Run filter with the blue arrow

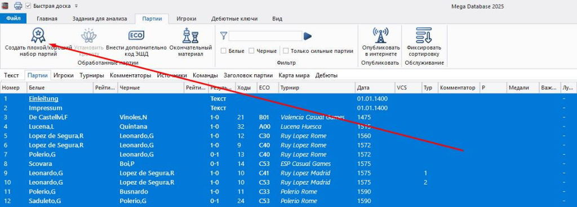(x=308, y=36)
